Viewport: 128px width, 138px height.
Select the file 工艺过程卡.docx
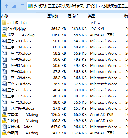click(x=21, y=109)
